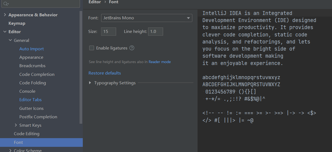332x152 pixels.
Task: Click into the Line height field
Action: [156, 32]
